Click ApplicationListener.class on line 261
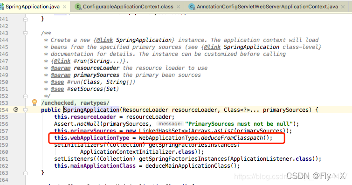 (271, 159)
